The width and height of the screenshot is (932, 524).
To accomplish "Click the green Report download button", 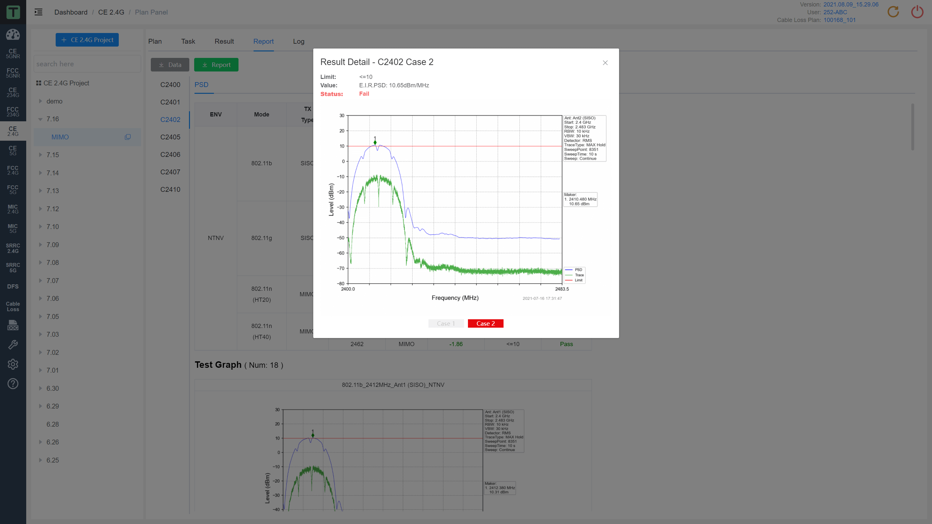I will pos(216,65).
